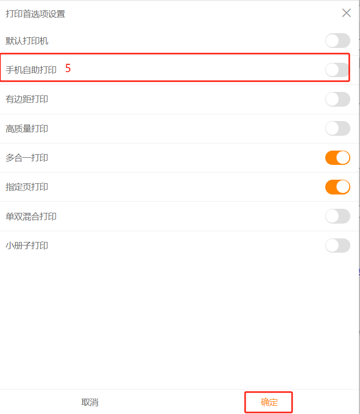Select the 多合一打印 label text
The image size is (360, 414).
tap(27, 158)
